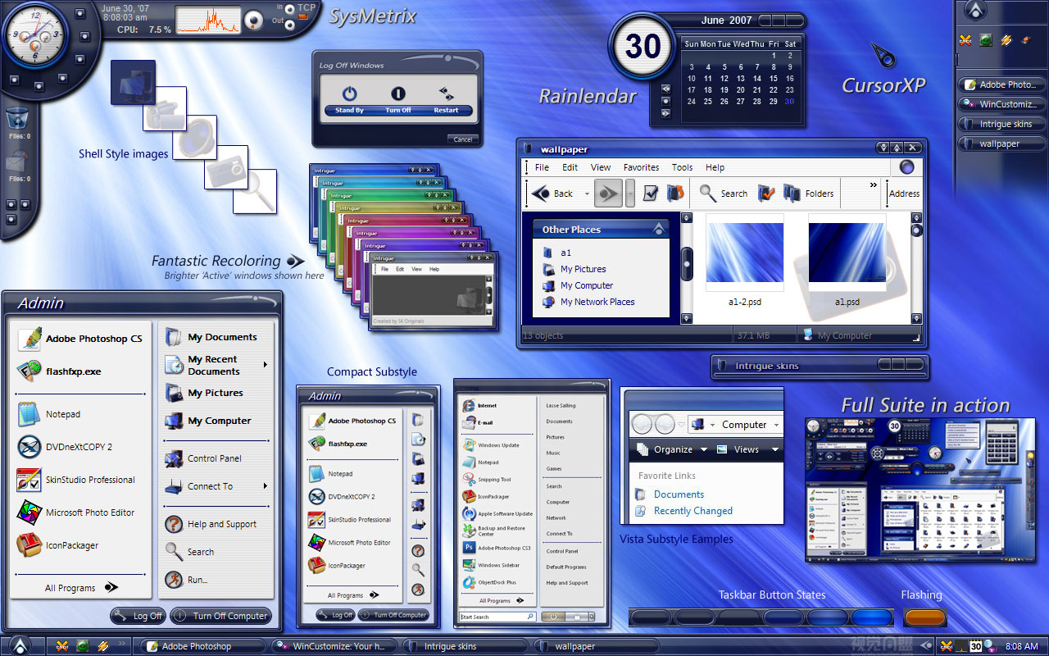Click the folder with orange checkmark toolbar icon
Image resolution: width=1049 pixels, height=656 pixels.
coord(766,194)
